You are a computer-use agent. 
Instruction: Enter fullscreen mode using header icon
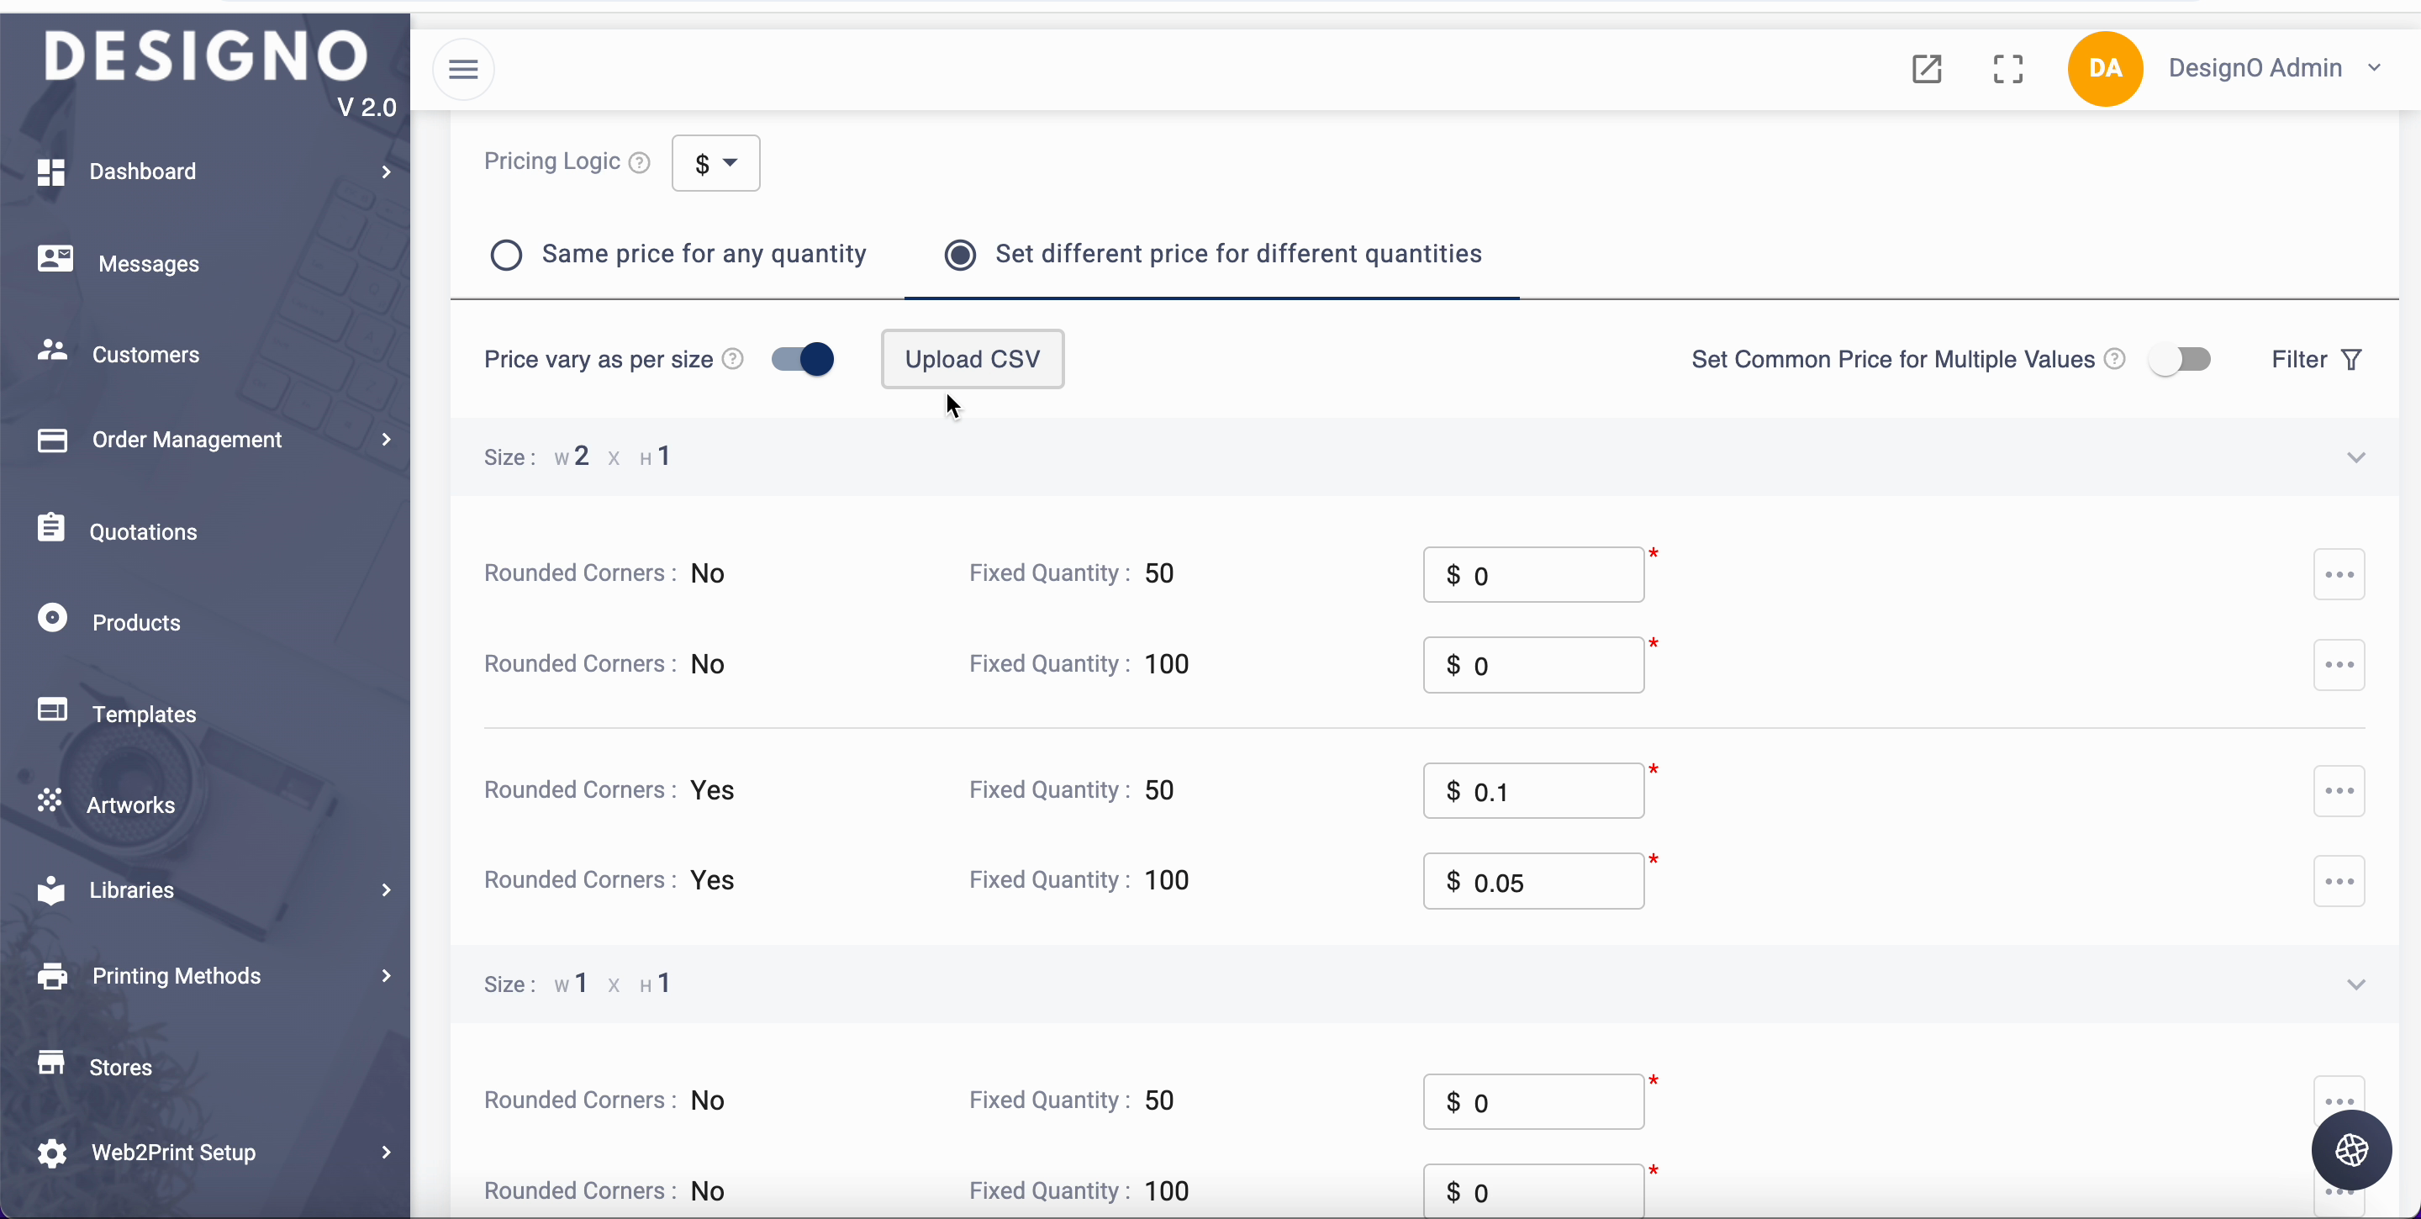click(x=2007, y=69)
